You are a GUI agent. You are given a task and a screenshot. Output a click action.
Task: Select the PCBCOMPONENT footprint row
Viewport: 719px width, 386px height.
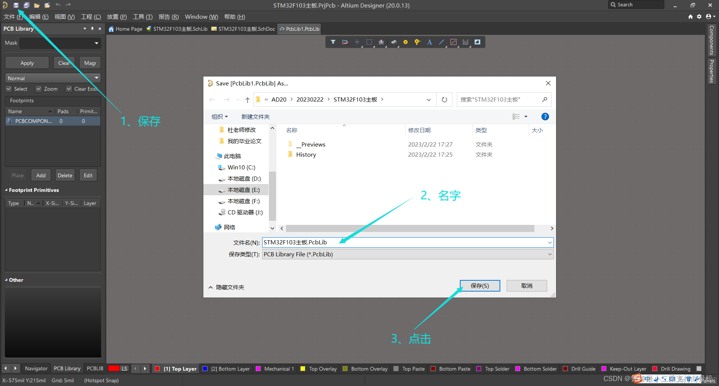52,121
